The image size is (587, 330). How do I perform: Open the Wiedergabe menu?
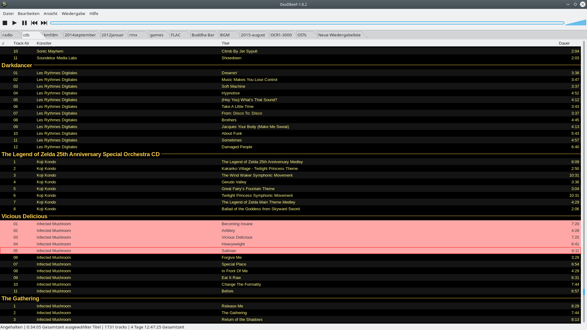pos(73,13)
